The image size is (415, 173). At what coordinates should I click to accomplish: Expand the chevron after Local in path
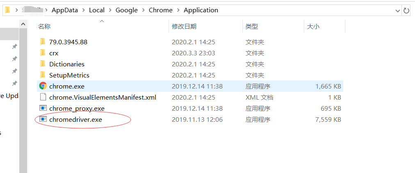coord(110,10)
